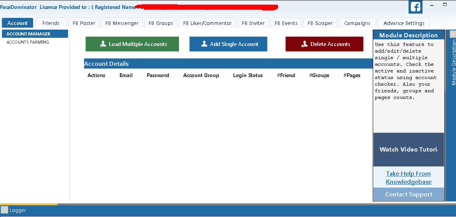The width and height of the screenshot is (456, 217).
Task: Click the Facebook logo icon in the title bar
Action: 415,7
